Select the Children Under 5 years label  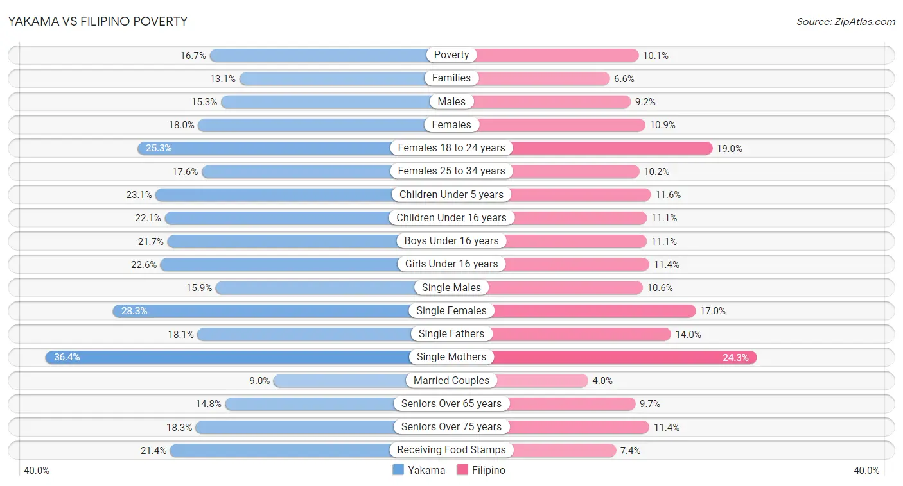[451, 194]
